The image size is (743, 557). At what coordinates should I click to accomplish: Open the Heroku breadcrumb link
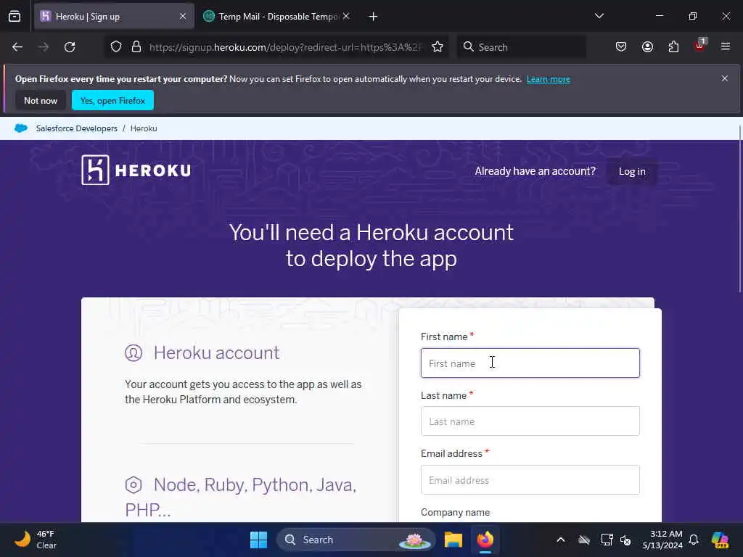click(x=144, y=128)
